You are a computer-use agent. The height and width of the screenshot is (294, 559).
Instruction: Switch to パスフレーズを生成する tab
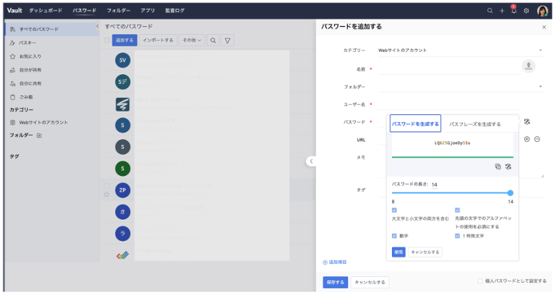coord(475,124)
